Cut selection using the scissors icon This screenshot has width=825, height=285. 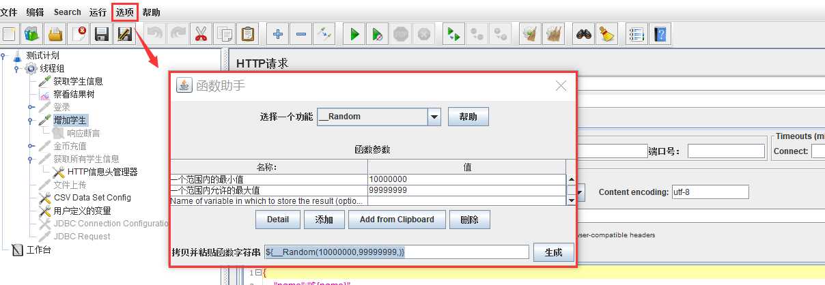[x=201, y=34]
